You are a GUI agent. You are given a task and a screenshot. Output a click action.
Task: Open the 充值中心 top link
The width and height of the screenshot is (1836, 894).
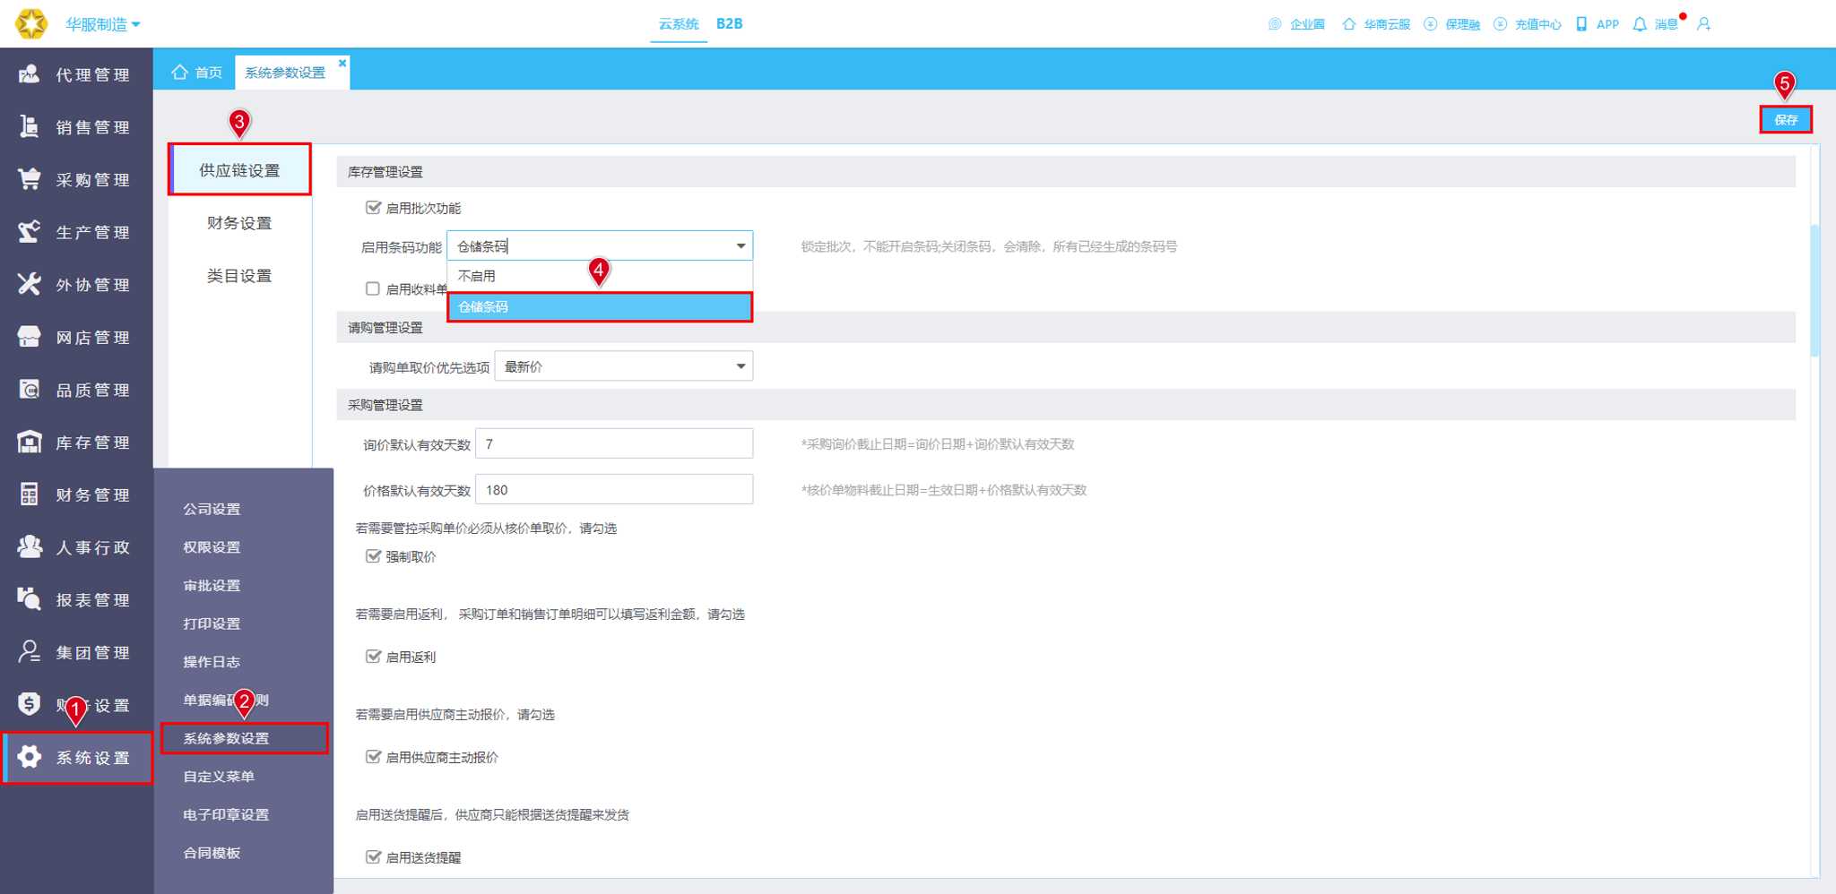pyautogui.click(x=1529, y=24)
